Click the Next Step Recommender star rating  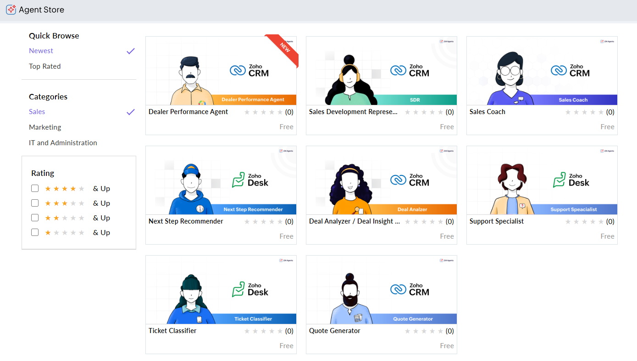(x=264, y=222)
